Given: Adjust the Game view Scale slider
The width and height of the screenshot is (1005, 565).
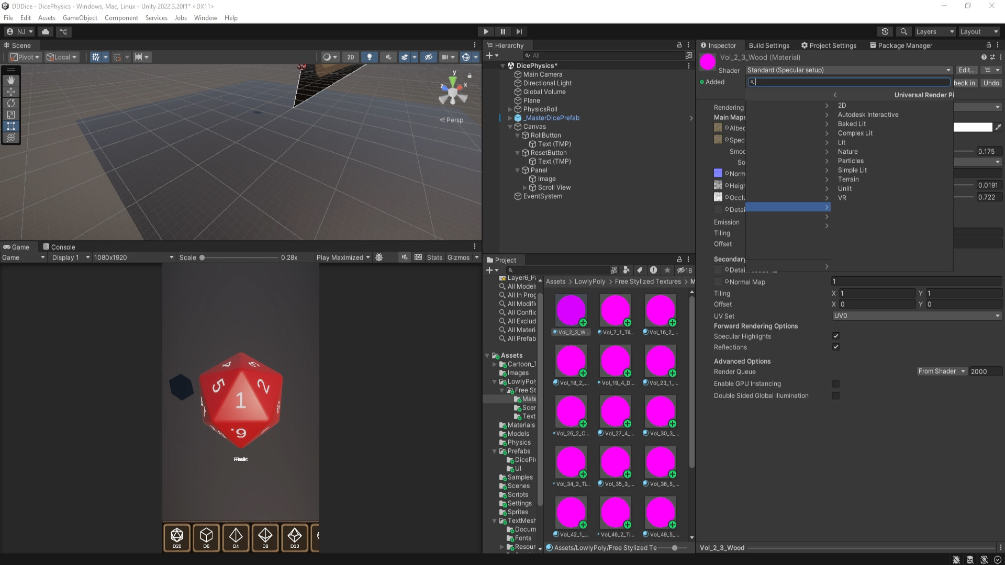Looking at the screenshot, I should [202, 257].
